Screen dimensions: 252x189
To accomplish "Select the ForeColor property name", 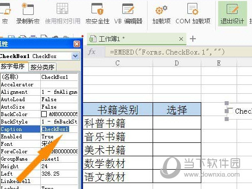I will click(x=20, y=151).
